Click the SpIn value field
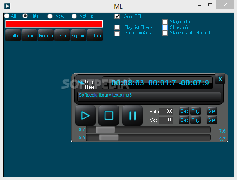Screen dimensions: 237x180 [166, 111]
